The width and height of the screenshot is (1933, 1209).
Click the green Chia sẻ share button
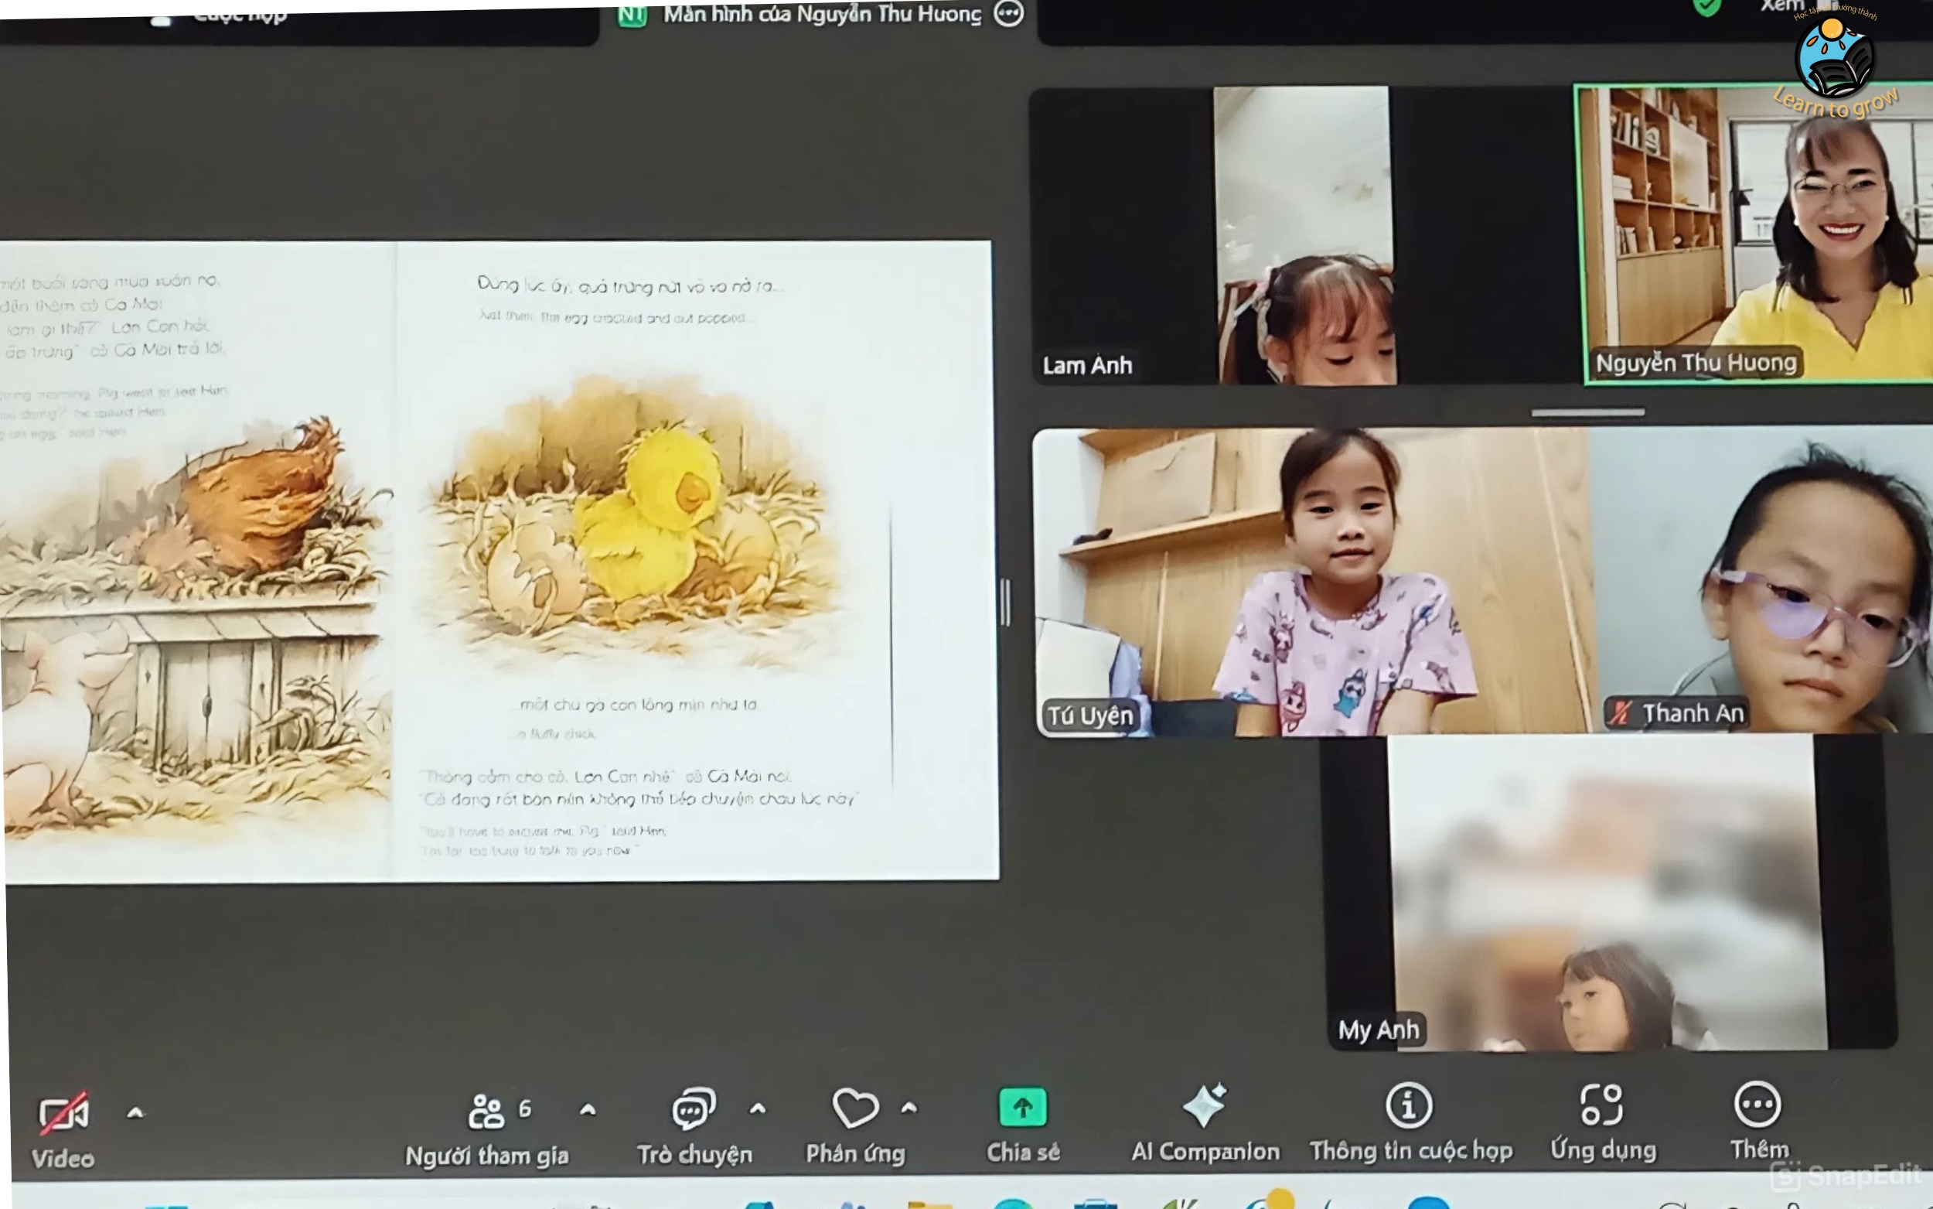1023,1124
